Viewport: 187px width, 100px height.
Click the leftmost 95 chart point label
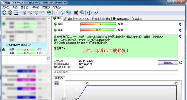[87, 83]
